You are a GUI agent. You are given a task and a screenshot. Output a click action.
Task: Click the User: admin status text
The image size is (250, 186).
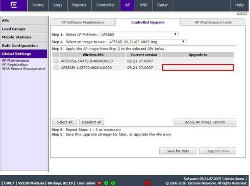pyautogui.click(x=86, y=183)
